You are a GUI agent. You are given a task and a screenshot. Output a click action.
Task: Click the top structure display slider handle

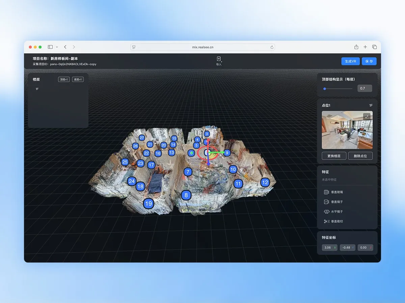[325, 89]
